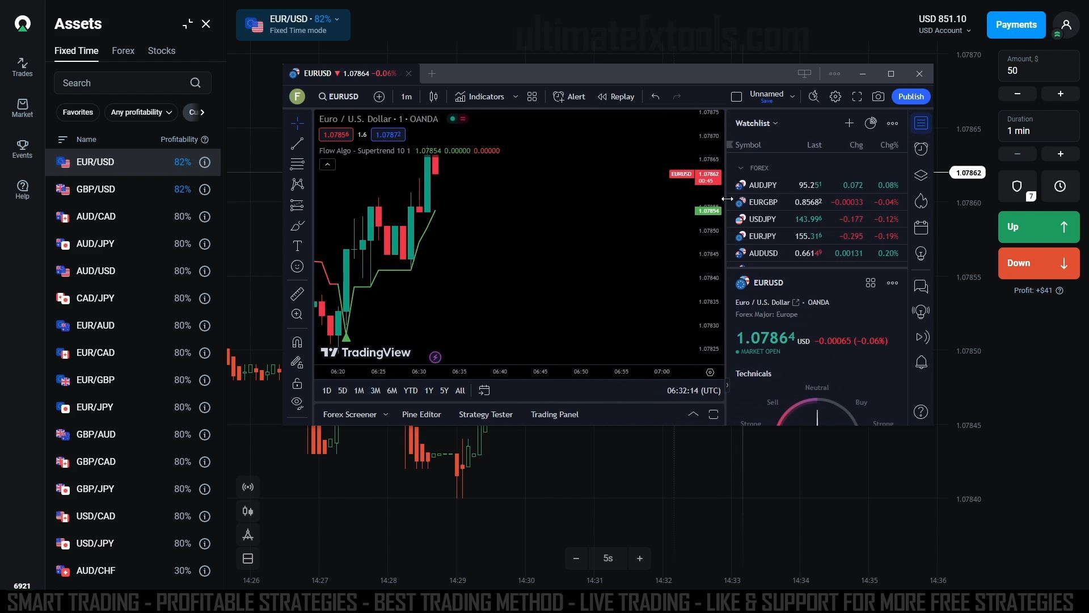The height and width of the screenshot is (613, 1089).
Task: Show info for AUD/CAD asset
Action: [x=205, y=217]
